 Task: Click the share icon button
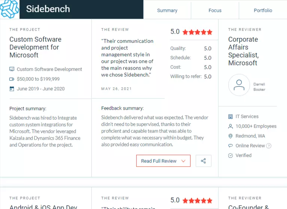click(203, 161)
